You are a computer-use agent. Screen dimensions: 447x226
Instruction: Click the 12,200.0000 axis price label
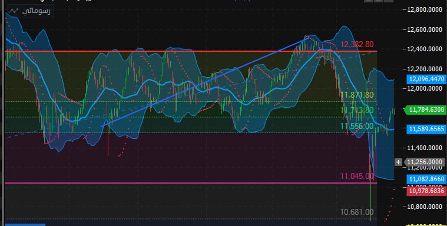(425, 69)
